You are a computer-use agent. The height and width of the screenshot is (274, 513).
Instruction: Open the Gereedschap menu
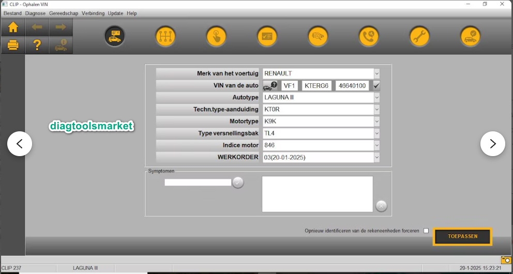pos(64,13)
